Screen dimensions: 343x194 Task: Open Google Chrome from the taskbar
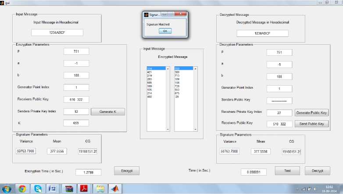pyautogui.click(x=22, y=189)
